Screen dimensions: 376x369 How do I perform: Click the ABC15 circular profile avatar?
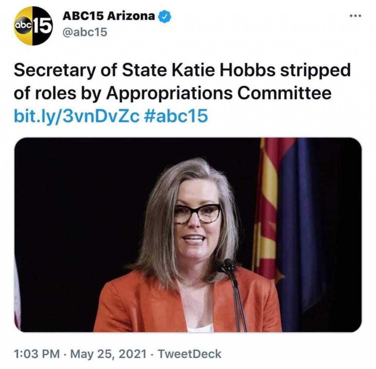[x=33, y=26]
